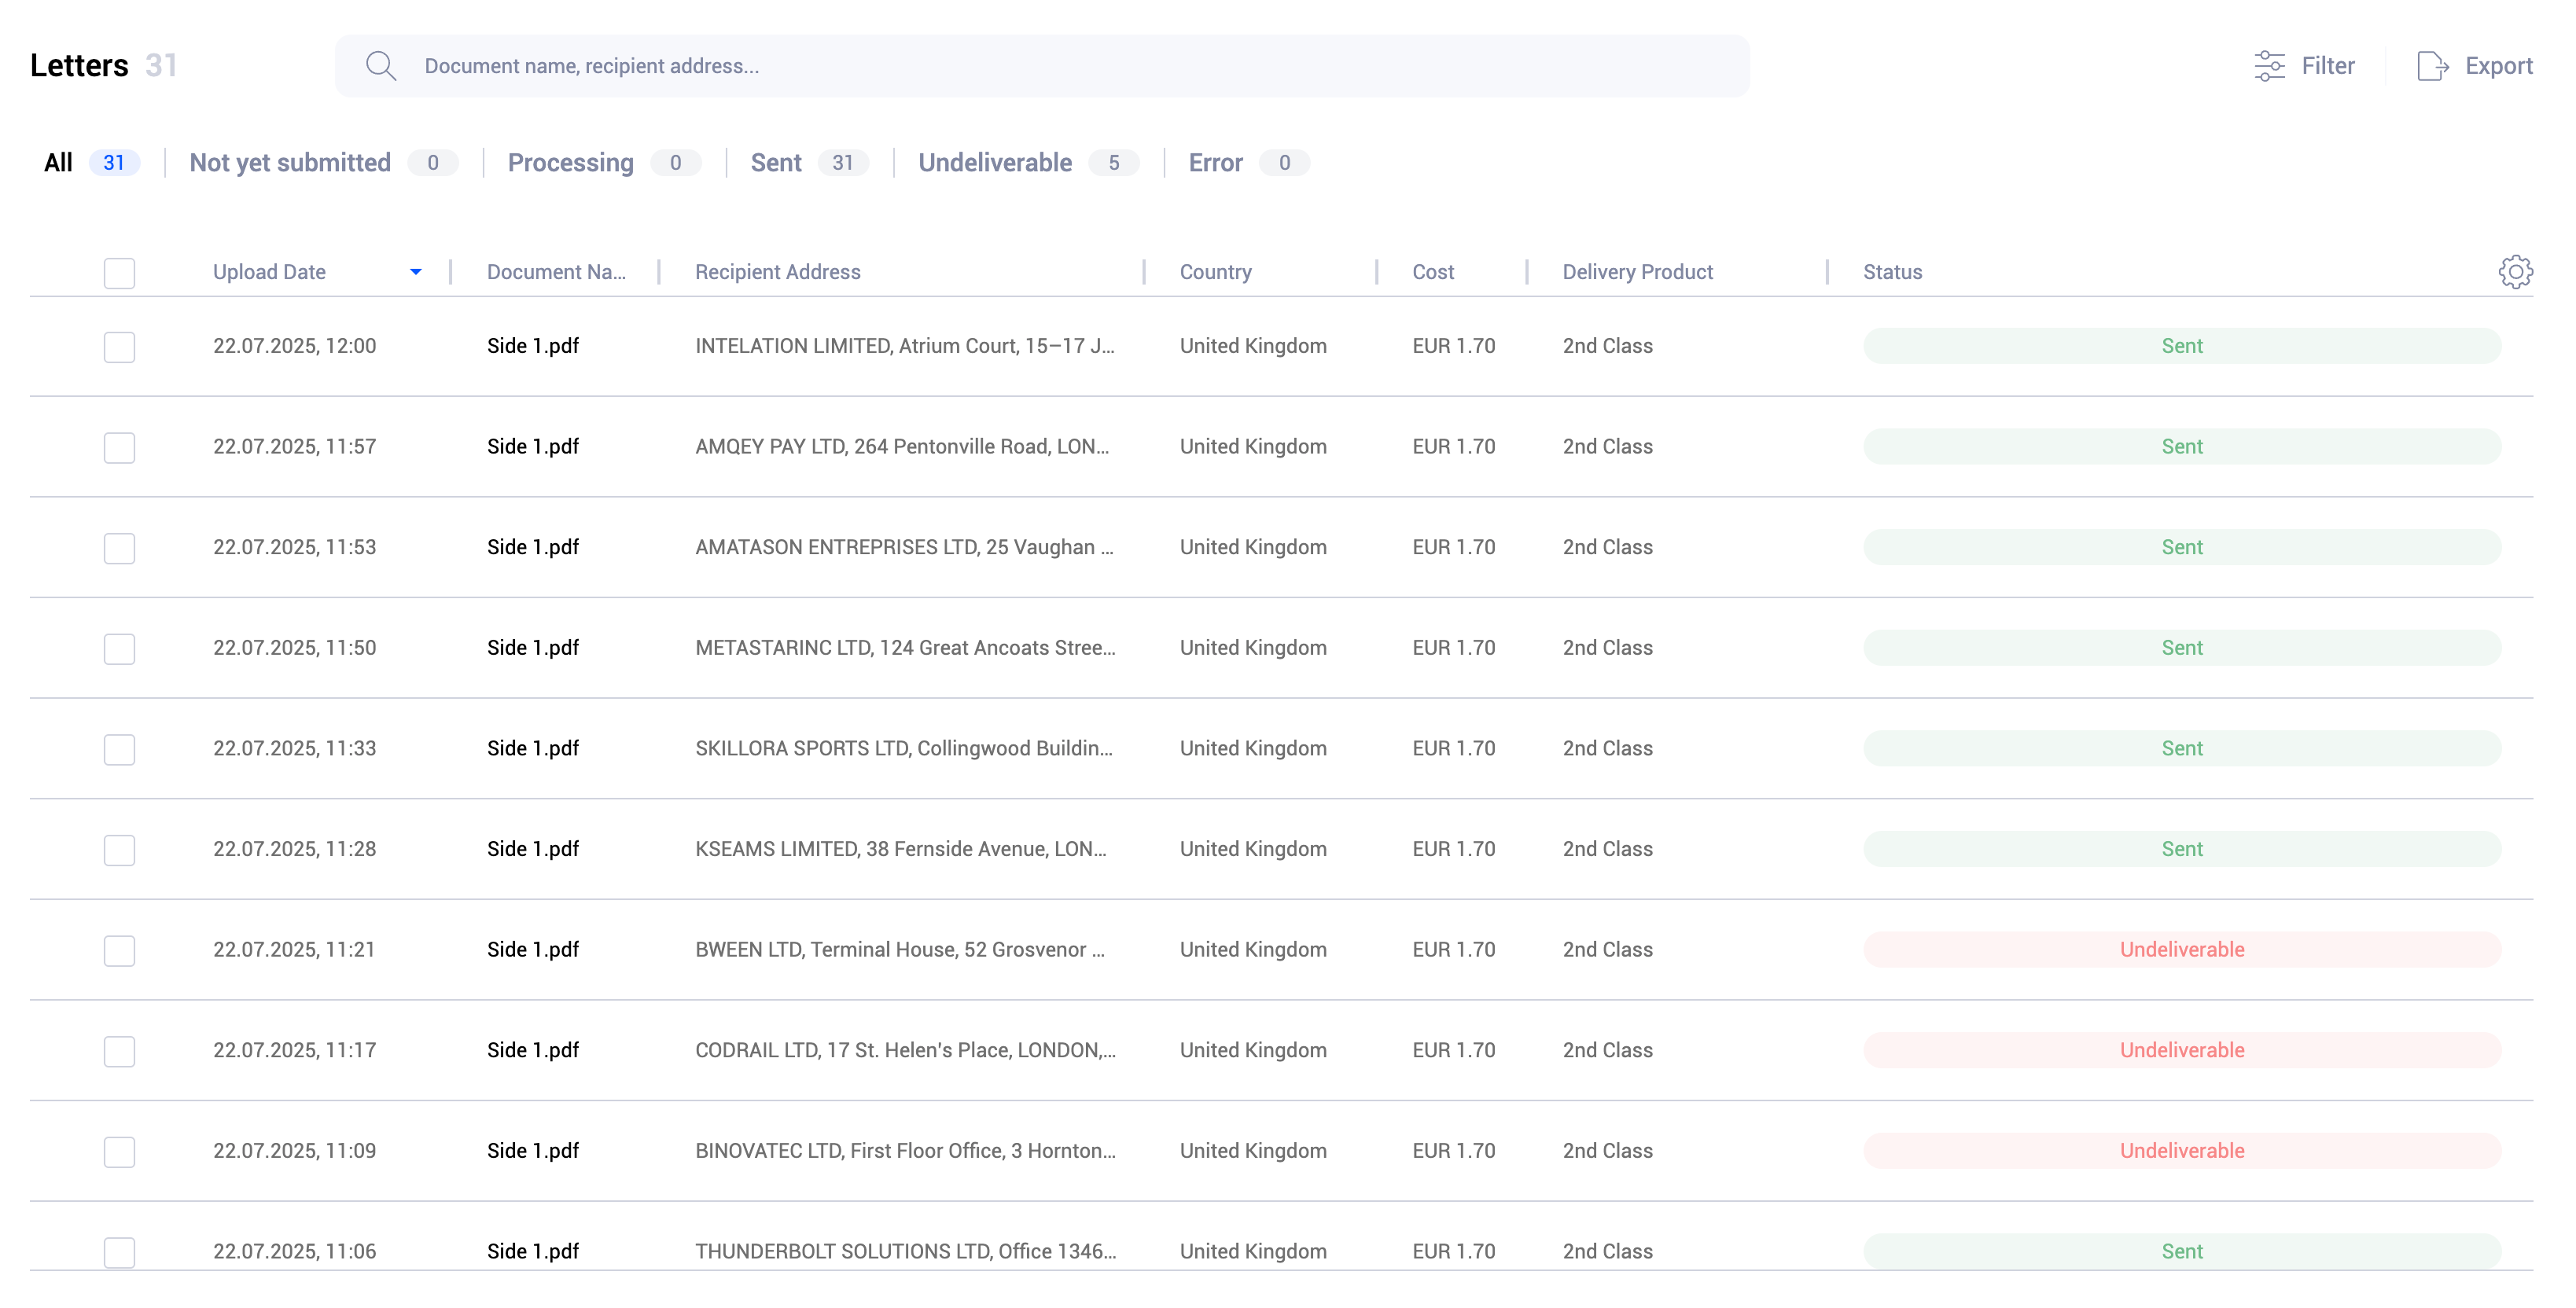
Task: Open the Sent tab
Action: pos(776,163)
